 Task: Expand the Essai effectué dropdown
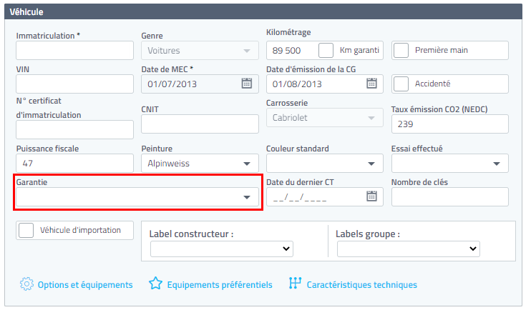[449, 164]
